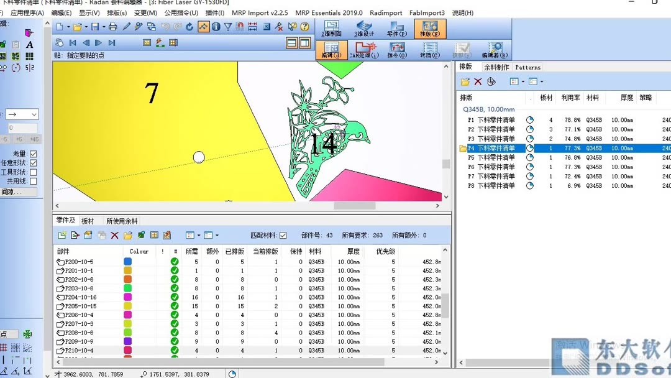The height and width of the screenshot is (378, 671).
Task: Click the delete (red X) icon in 排版 panel
Action: click(x=478, y=81)
